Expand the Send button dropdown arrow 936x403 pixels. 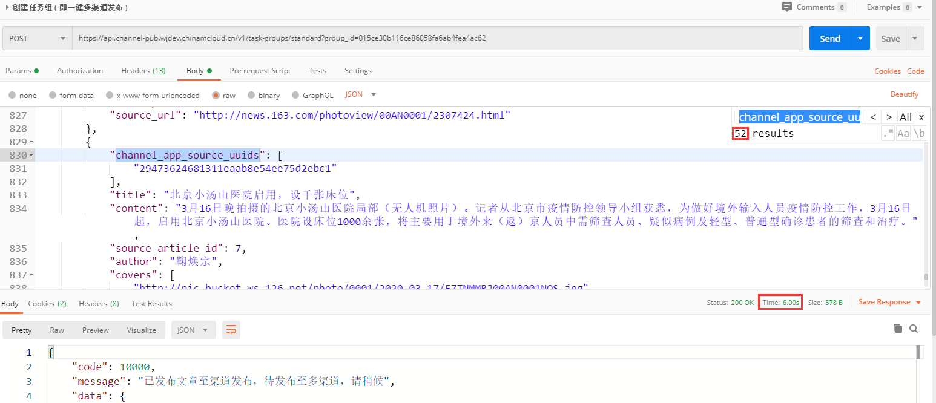coord(860,38)
